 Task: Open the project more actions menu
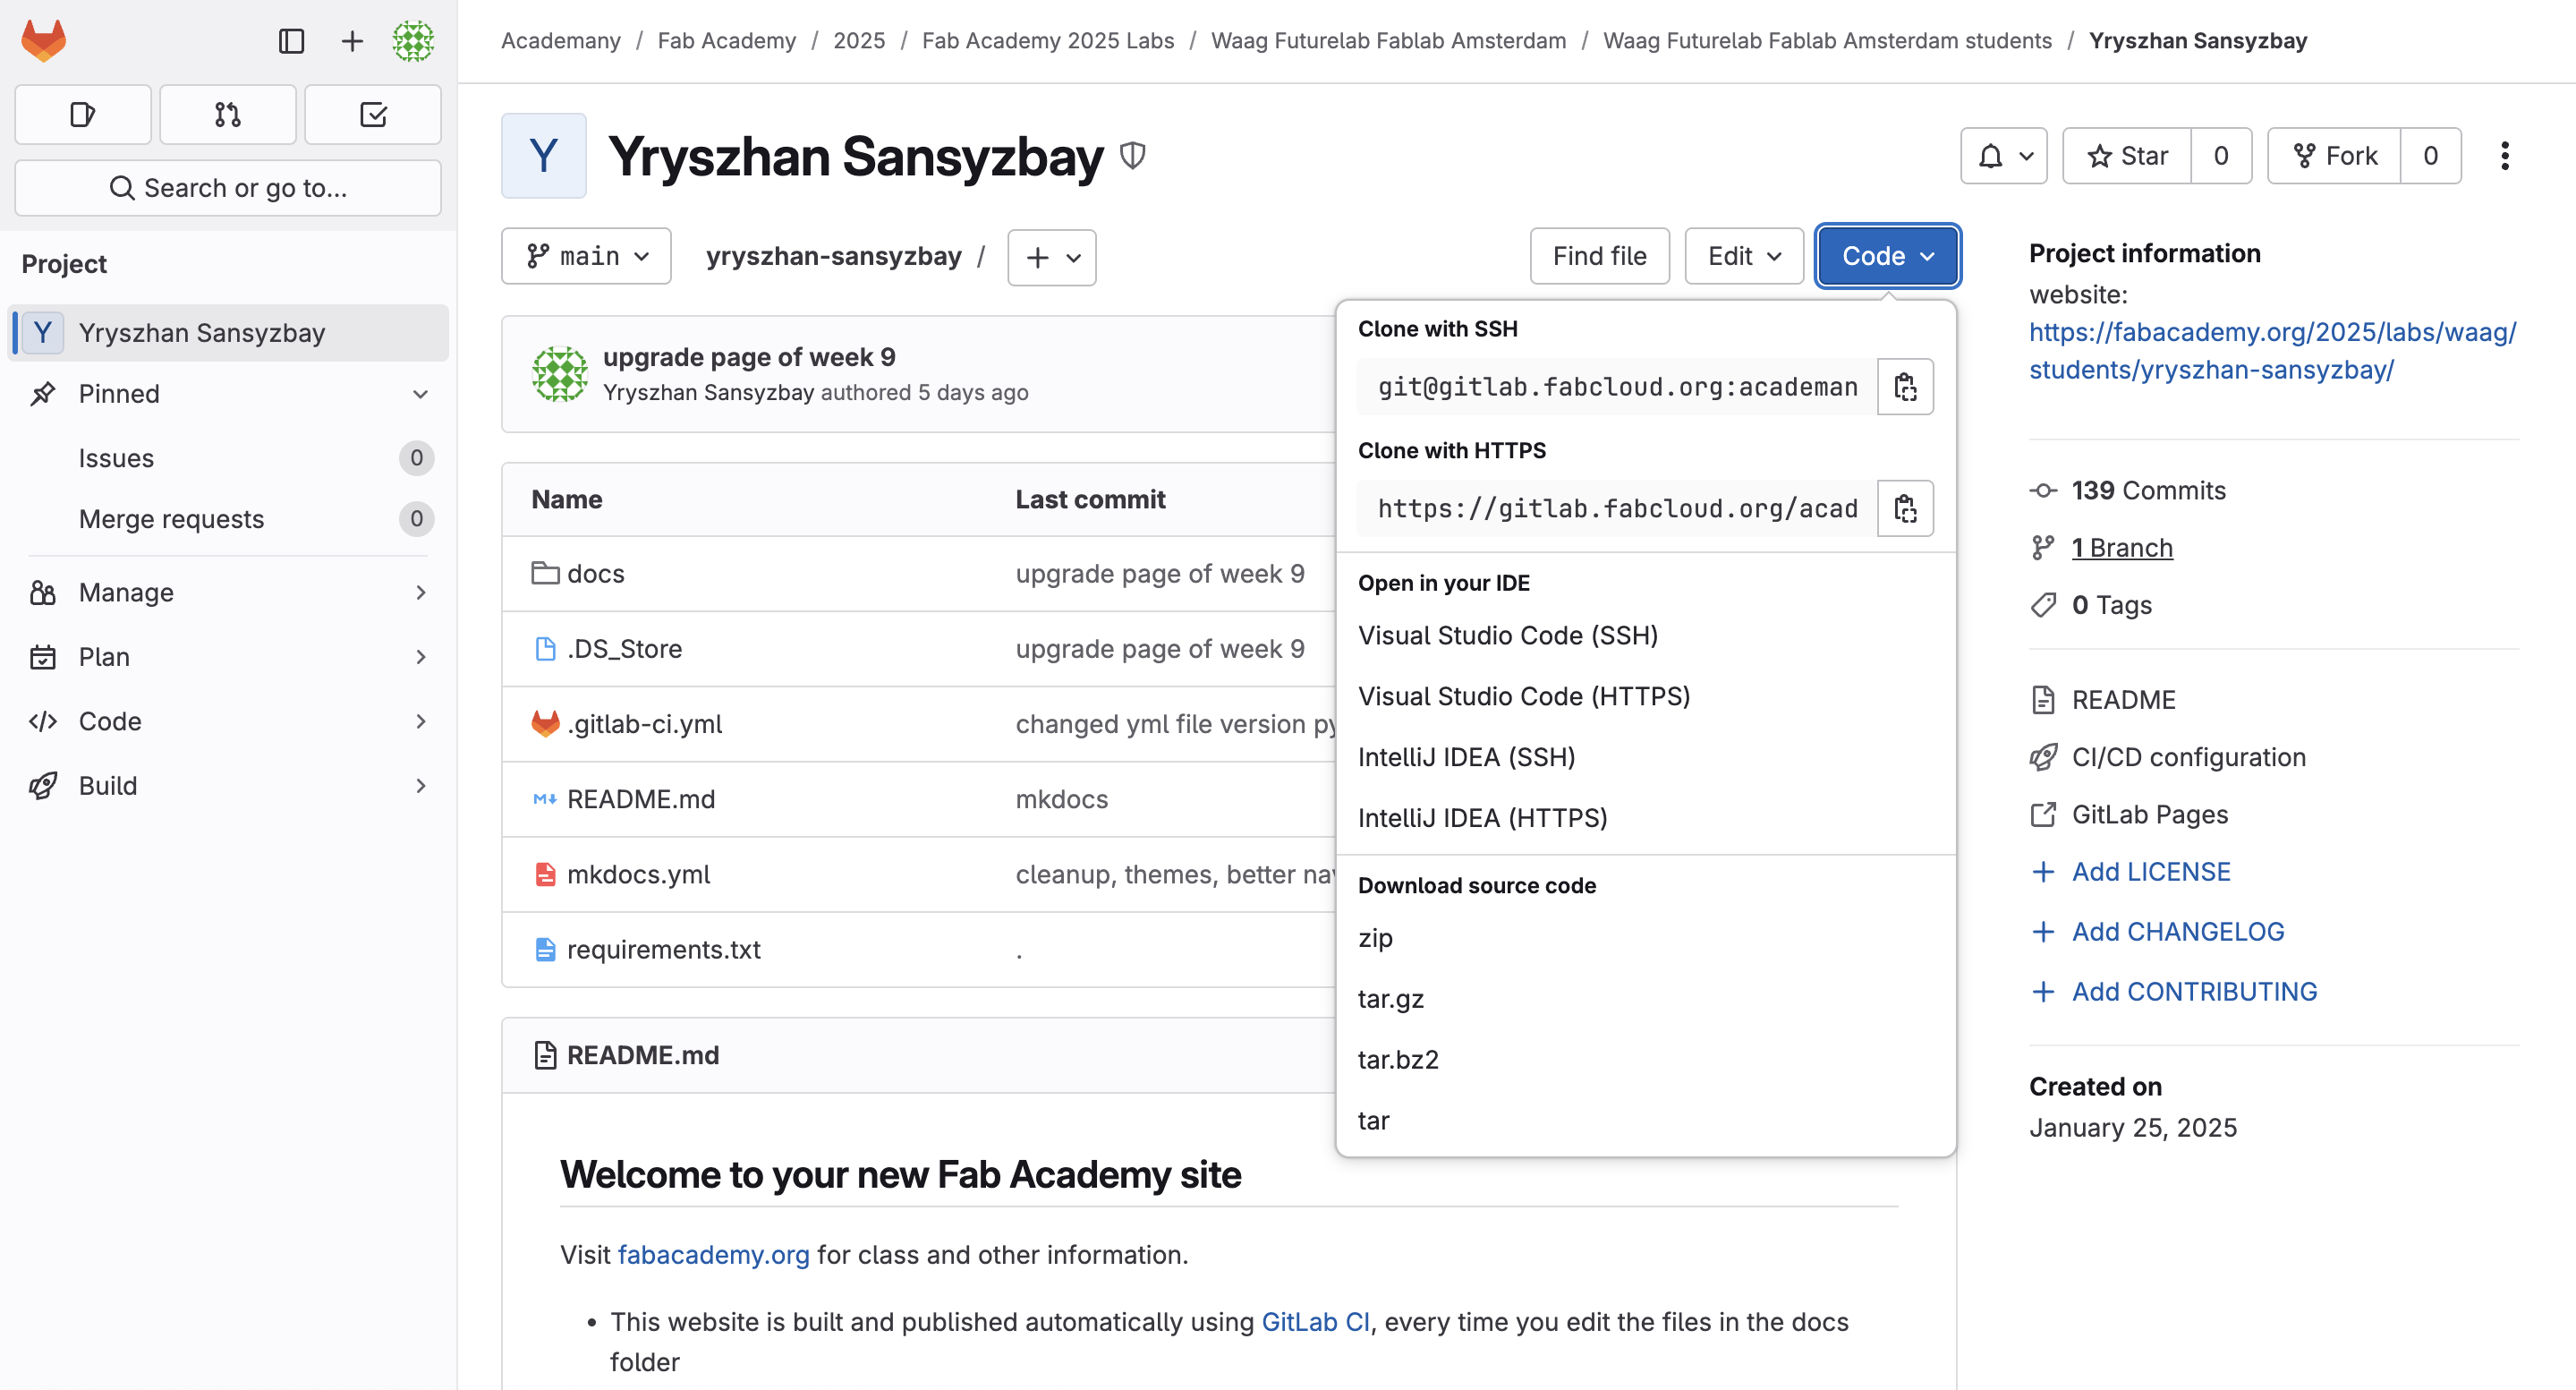coord(2504,156)
